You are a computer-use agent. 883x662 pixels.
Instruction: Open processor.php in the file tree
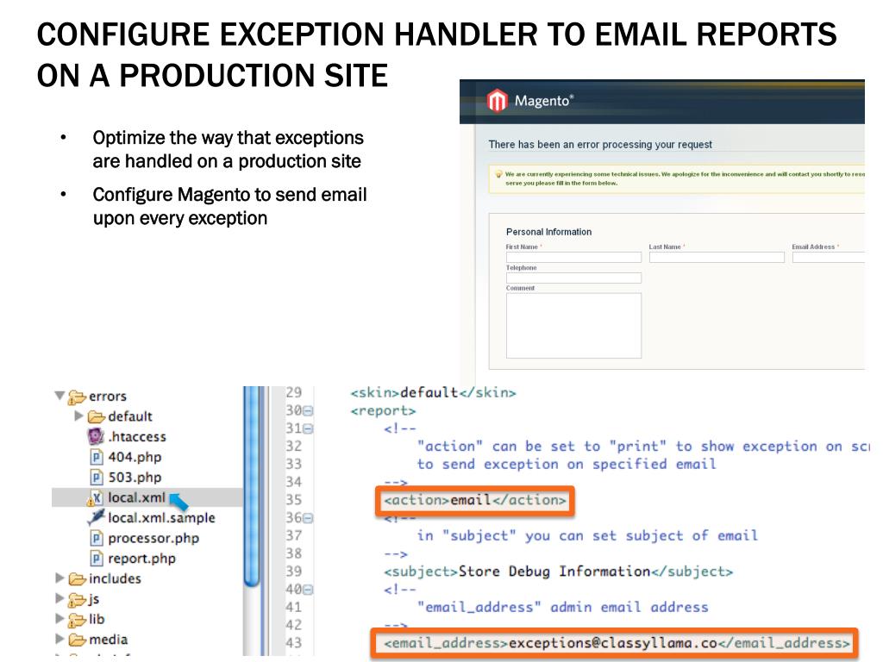point(153,538)
